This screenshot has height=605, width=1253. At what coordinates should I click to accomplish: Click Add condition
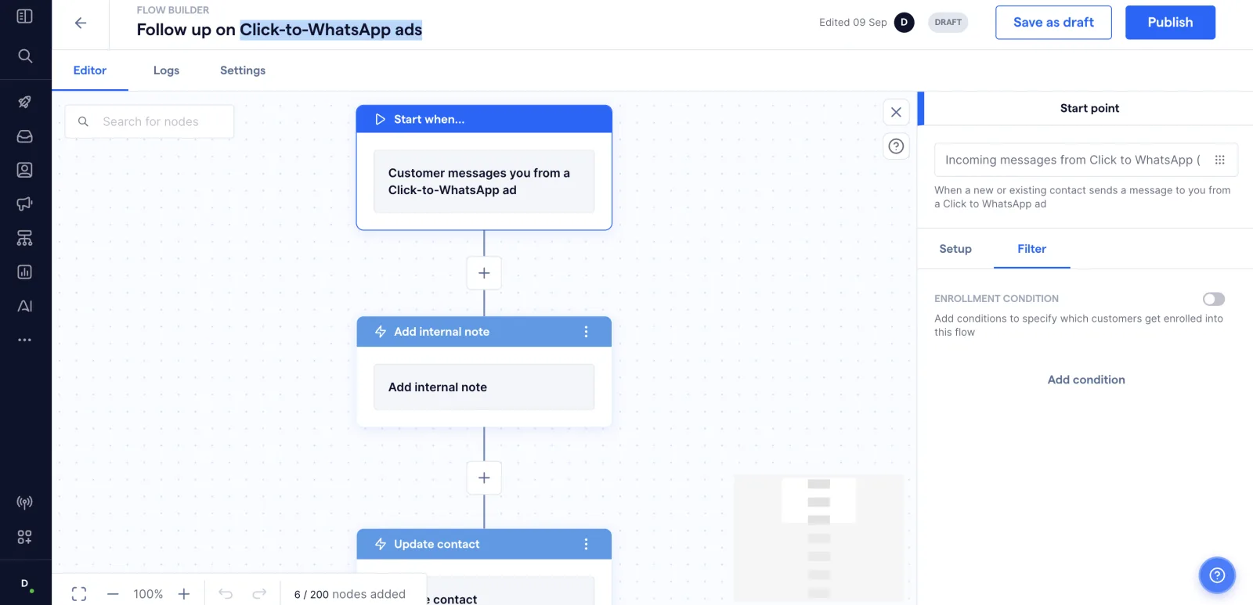[1086, 380]
